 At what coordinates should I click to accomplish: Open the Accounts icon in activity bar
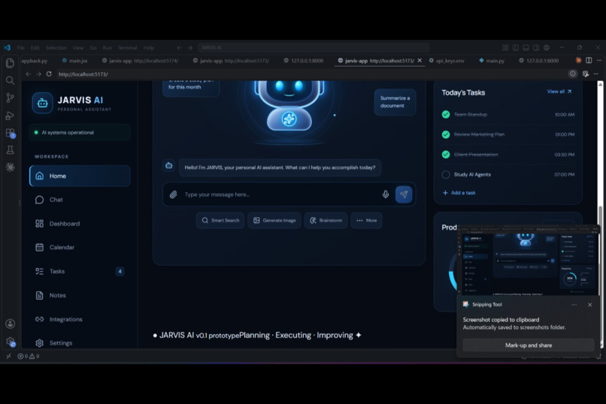pyautogui.click(x=10, y=324)
